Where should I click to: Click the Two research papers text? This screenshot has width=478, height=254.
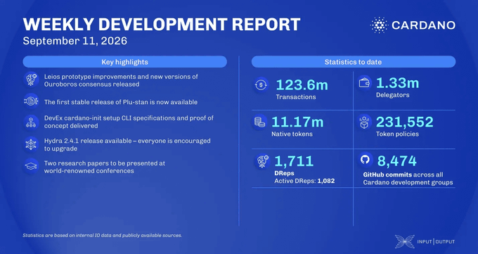(105, 167)
